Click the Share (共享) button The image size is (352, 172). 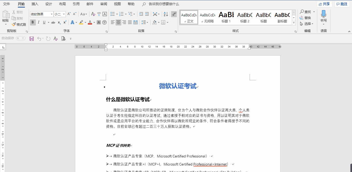(x=324, y=4)
